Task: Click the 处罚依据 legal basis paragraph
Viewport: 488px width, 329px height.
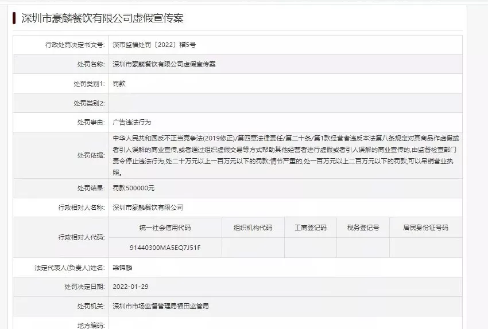Action: point(285,155)
